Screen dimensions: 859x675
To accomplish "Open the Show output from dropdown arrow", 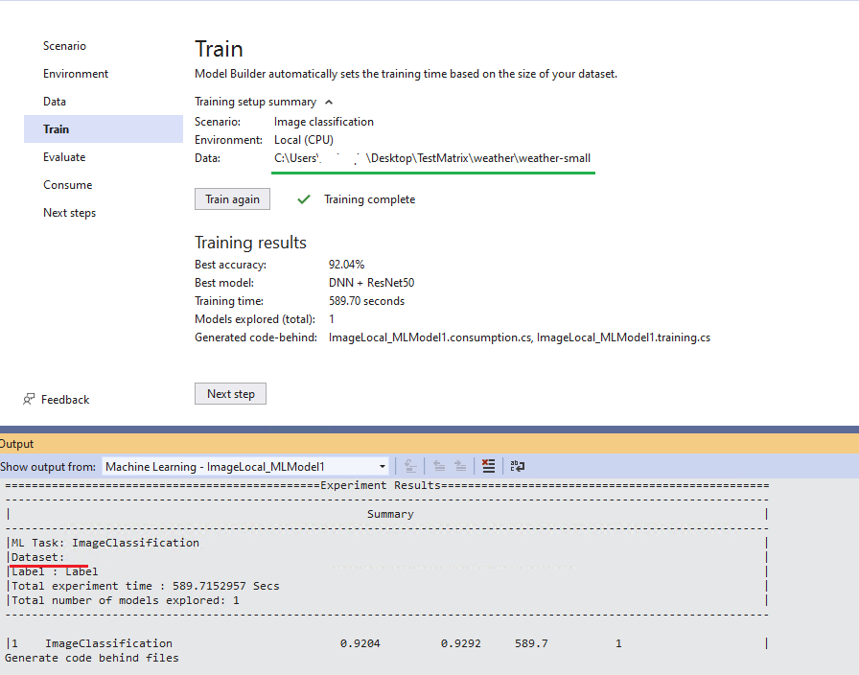I will [x=383, y=466].
